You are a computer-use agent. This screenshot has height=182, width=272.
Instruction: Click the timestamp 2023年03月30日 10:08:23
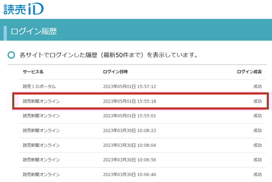[x=130, y=130]
